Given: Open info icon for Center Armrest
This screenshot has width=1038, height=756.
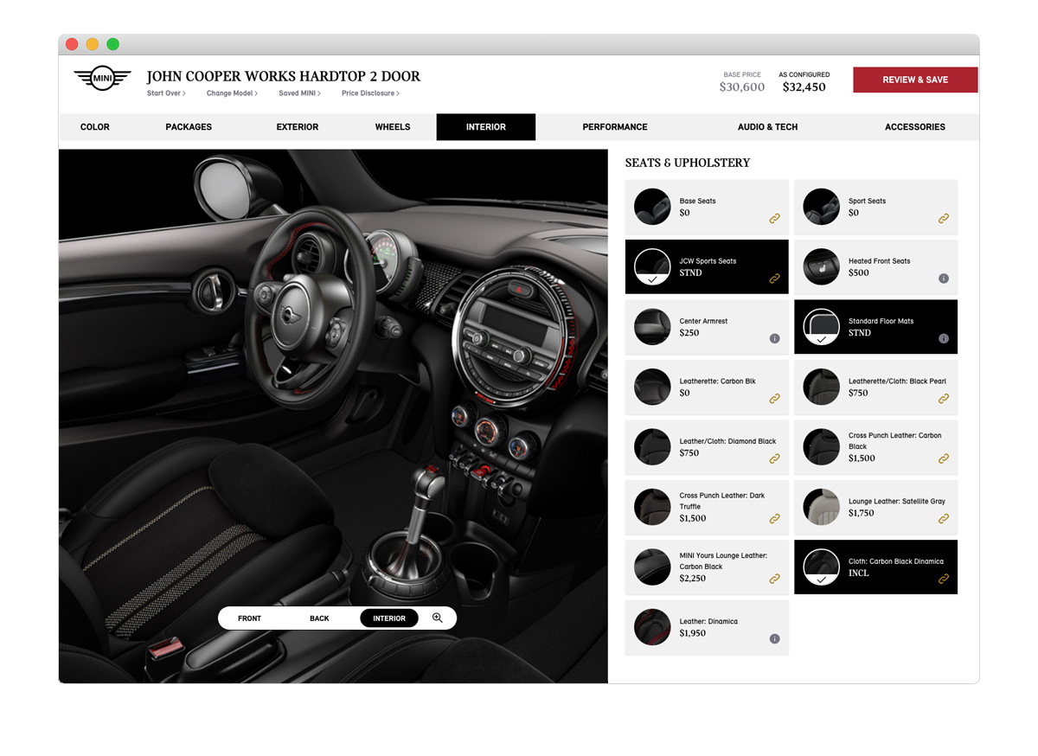Looking at the screenshot, I should coord(774,338).
